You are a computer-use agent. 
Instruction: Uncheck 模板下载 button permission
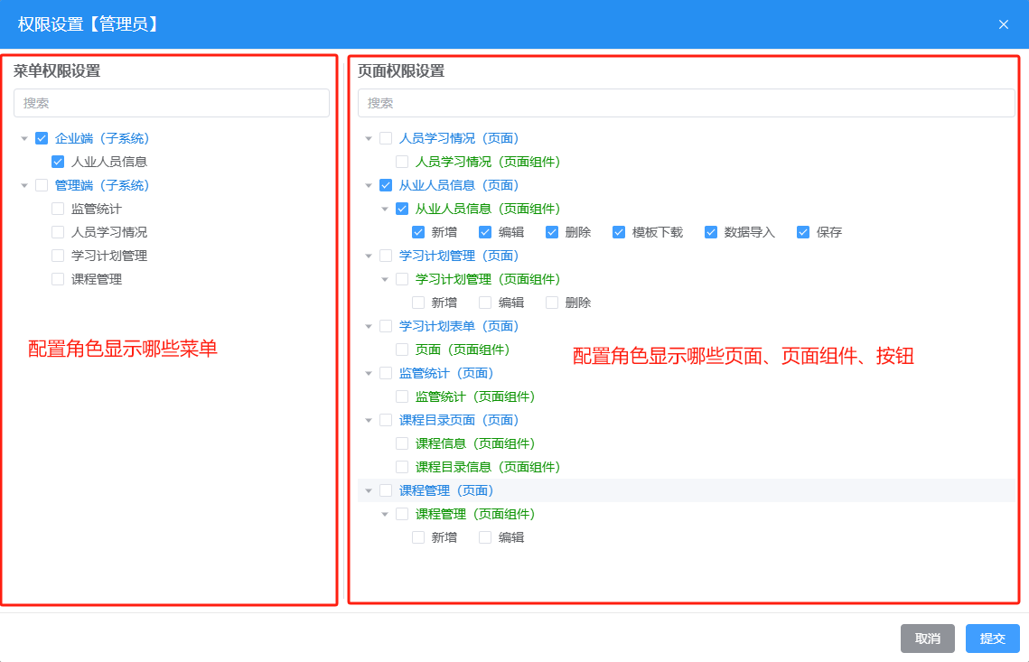(619, 233)
